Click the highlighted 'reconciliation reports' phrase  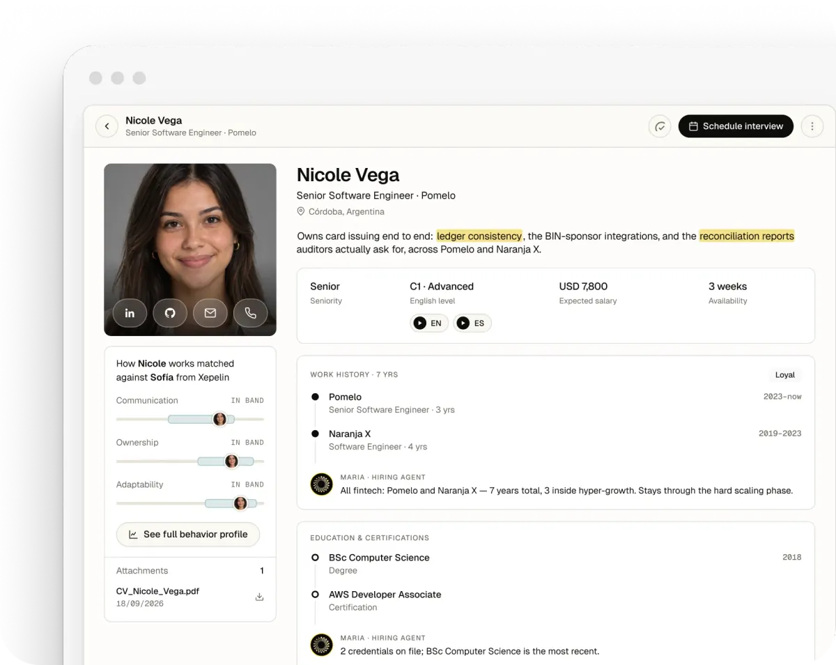coord(747,236)
